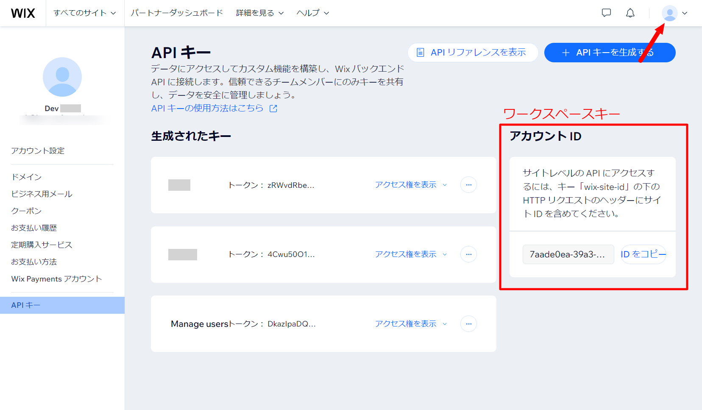
Task: Click token text zRWvdRbe...
Action: click(291, 185)
